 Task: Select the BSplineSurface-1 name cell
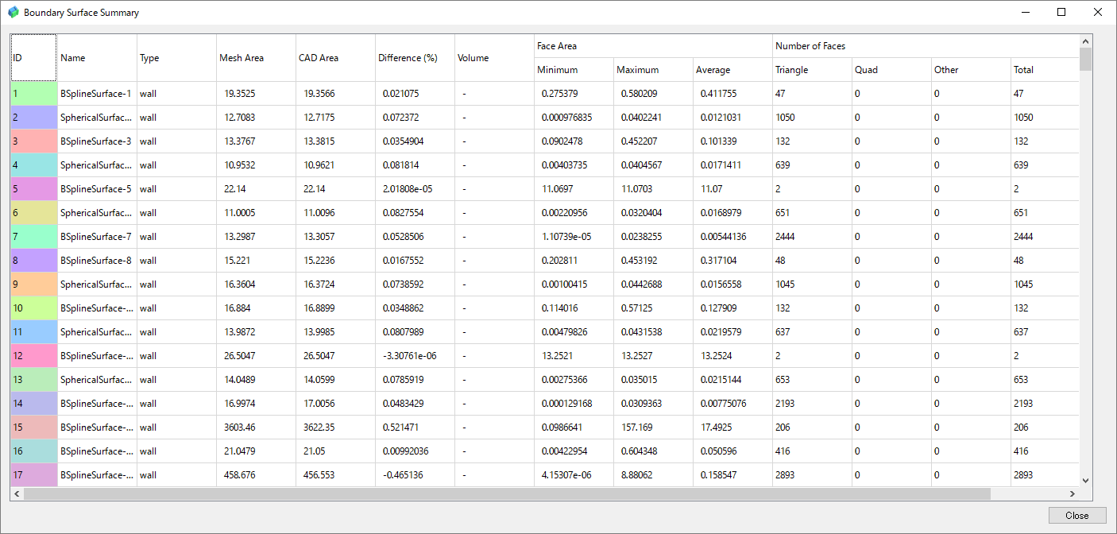point(97,94)
